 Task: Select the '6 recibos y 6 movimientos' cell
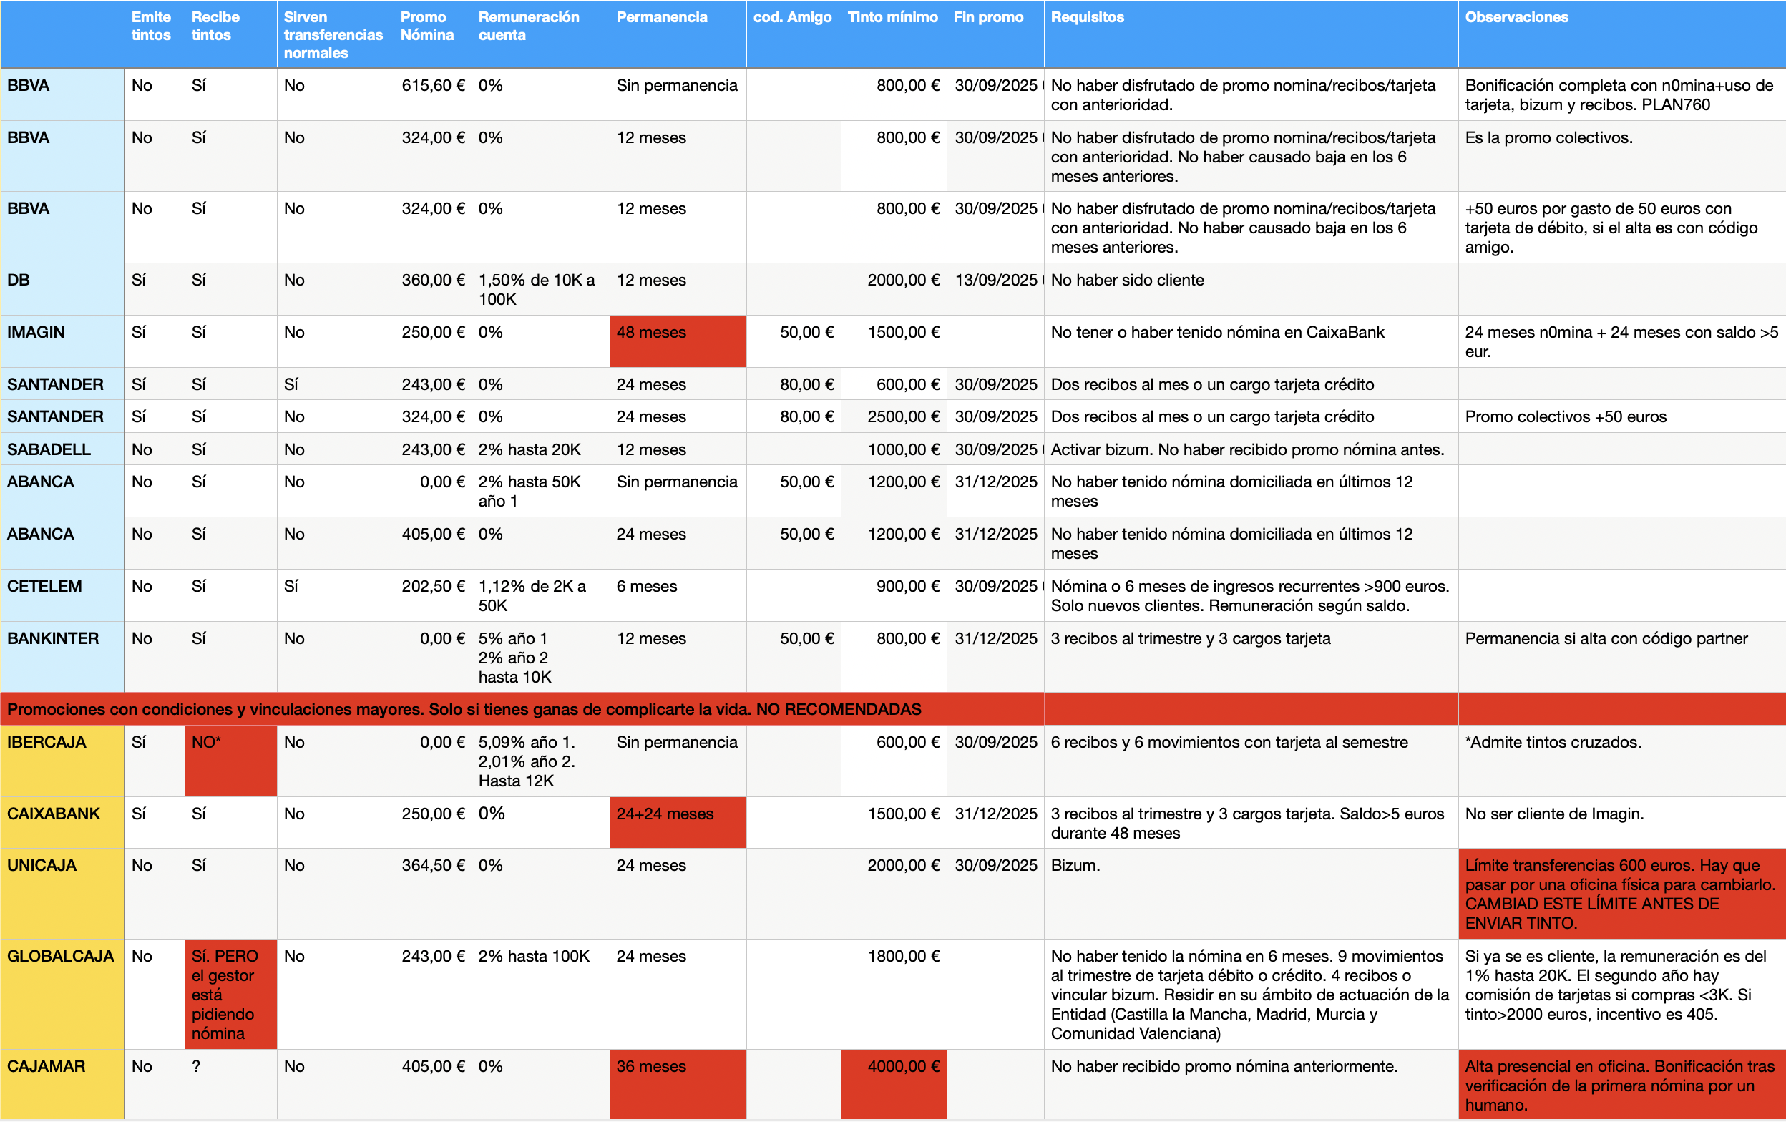[1251, 761]
